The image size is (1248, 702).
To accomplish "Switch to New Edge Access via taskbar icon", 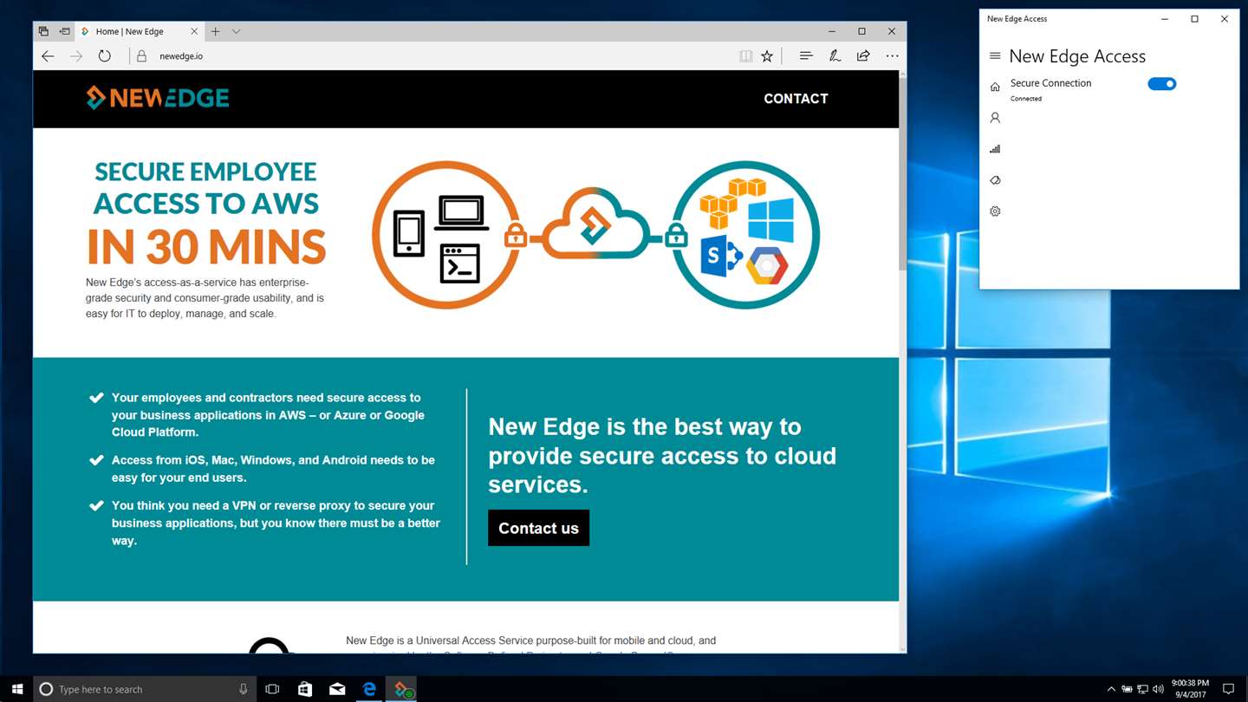I will click(403, 689).
